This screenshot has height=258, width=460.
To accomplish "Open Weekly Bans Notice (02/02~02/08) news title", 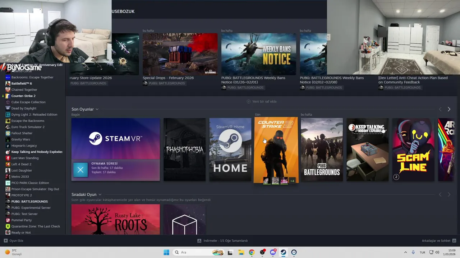I will click(x=332, y=80).
